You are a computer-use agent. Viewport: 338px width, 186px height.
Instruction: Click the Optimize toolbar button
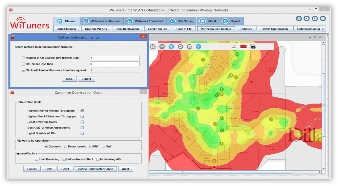pyautogui.click(x=246, y=29)
